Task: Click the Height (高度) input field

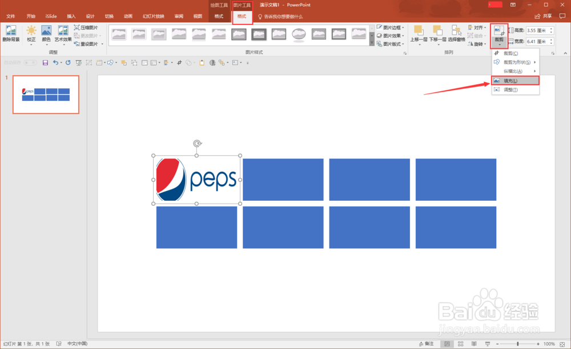Action: pos(537,31)
